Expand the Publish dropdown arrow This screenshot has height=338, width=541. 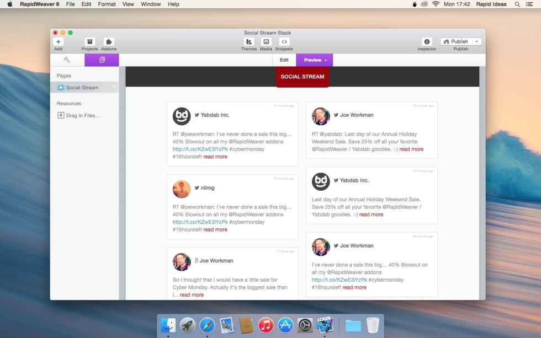(x=477, y=41)
